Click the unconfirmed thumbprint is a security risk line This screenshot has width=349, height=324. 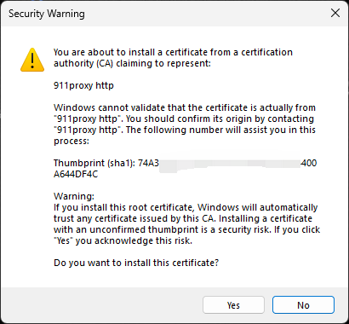186,229
